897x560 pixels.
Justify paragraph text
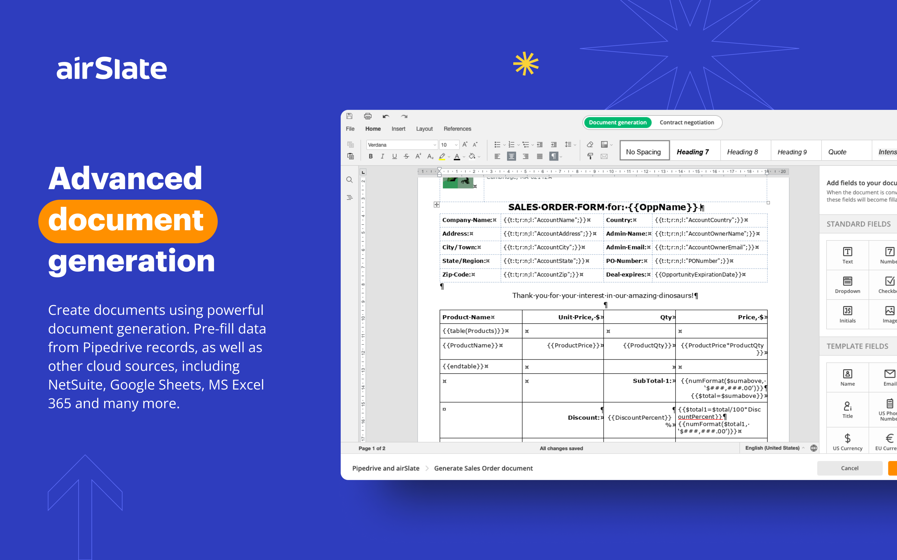(539, 156)
